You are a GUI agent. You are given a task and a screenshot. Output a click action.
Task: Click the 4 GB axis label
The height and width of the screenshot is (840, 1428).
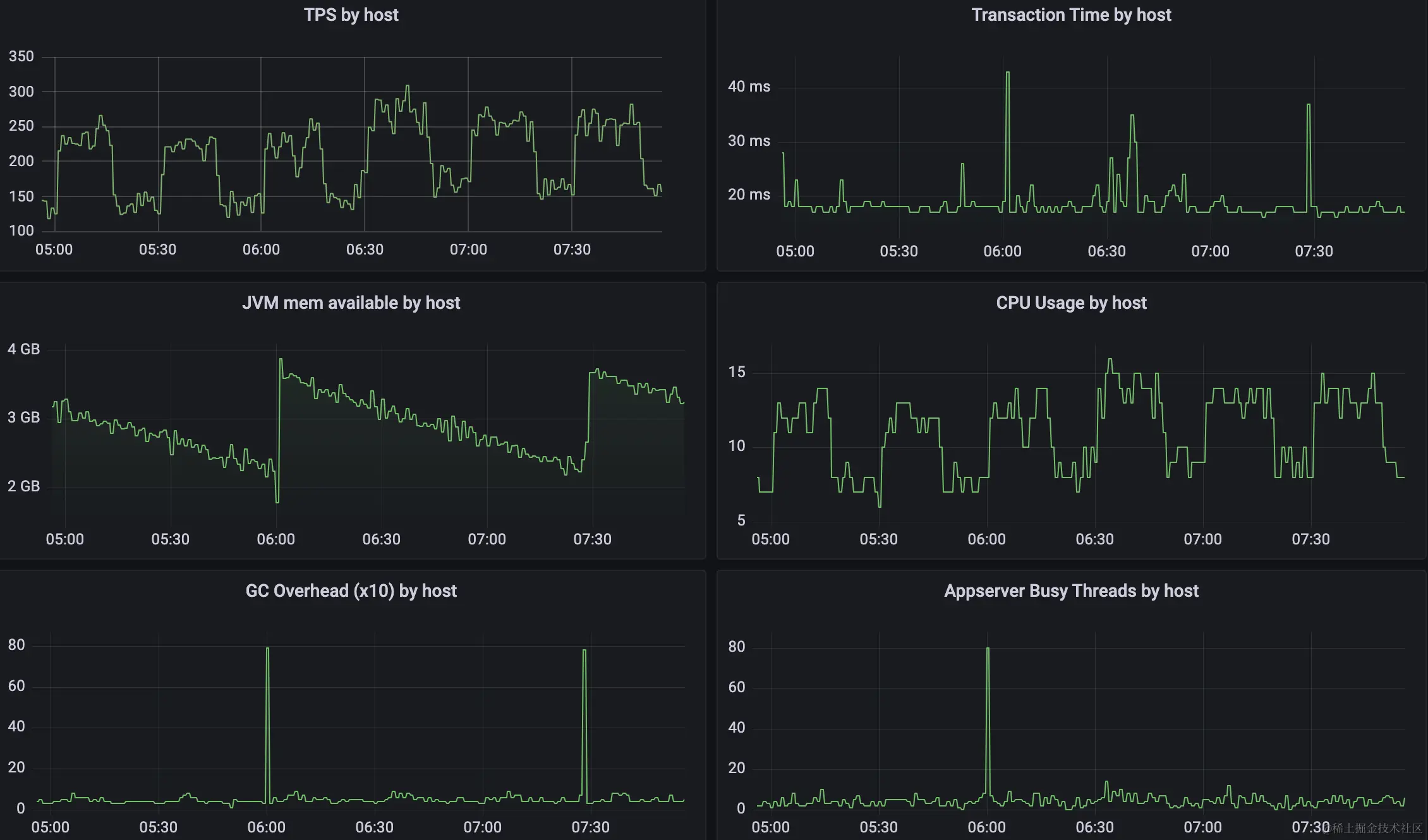click(23, 349)
